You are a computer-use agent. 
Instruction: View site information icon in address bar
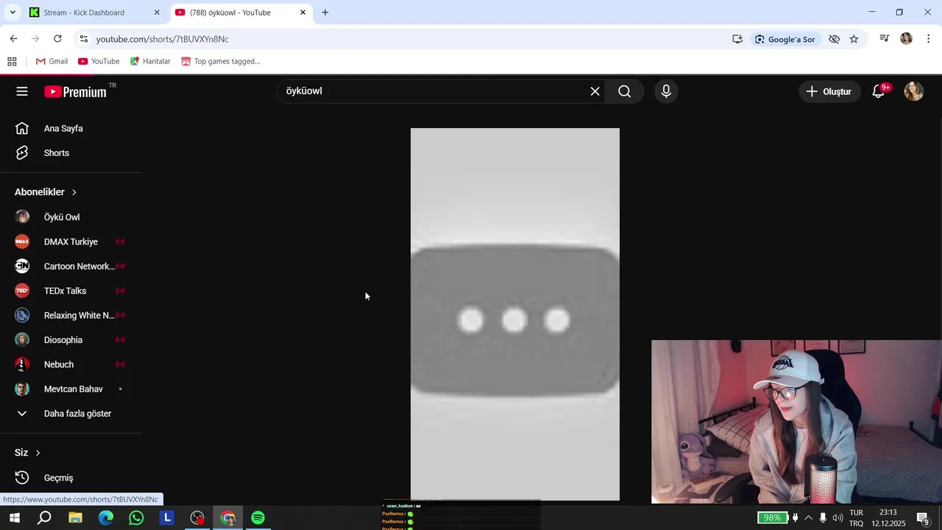click(83, 39)
